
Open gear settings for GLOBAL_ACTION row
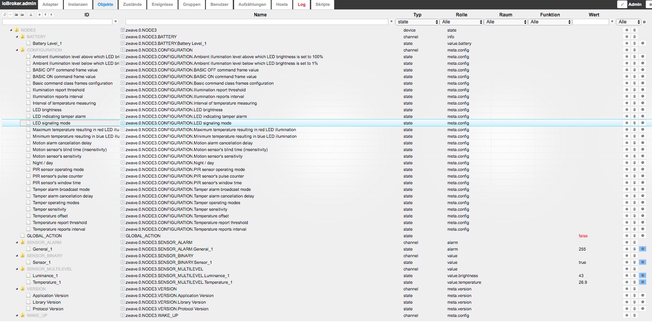627,236
